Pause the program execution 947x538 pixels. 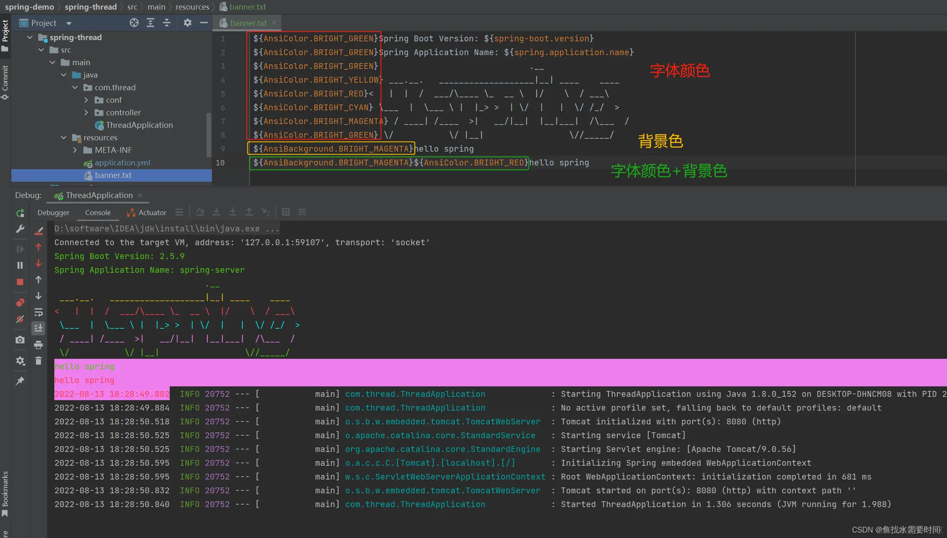tap(20, 265)
